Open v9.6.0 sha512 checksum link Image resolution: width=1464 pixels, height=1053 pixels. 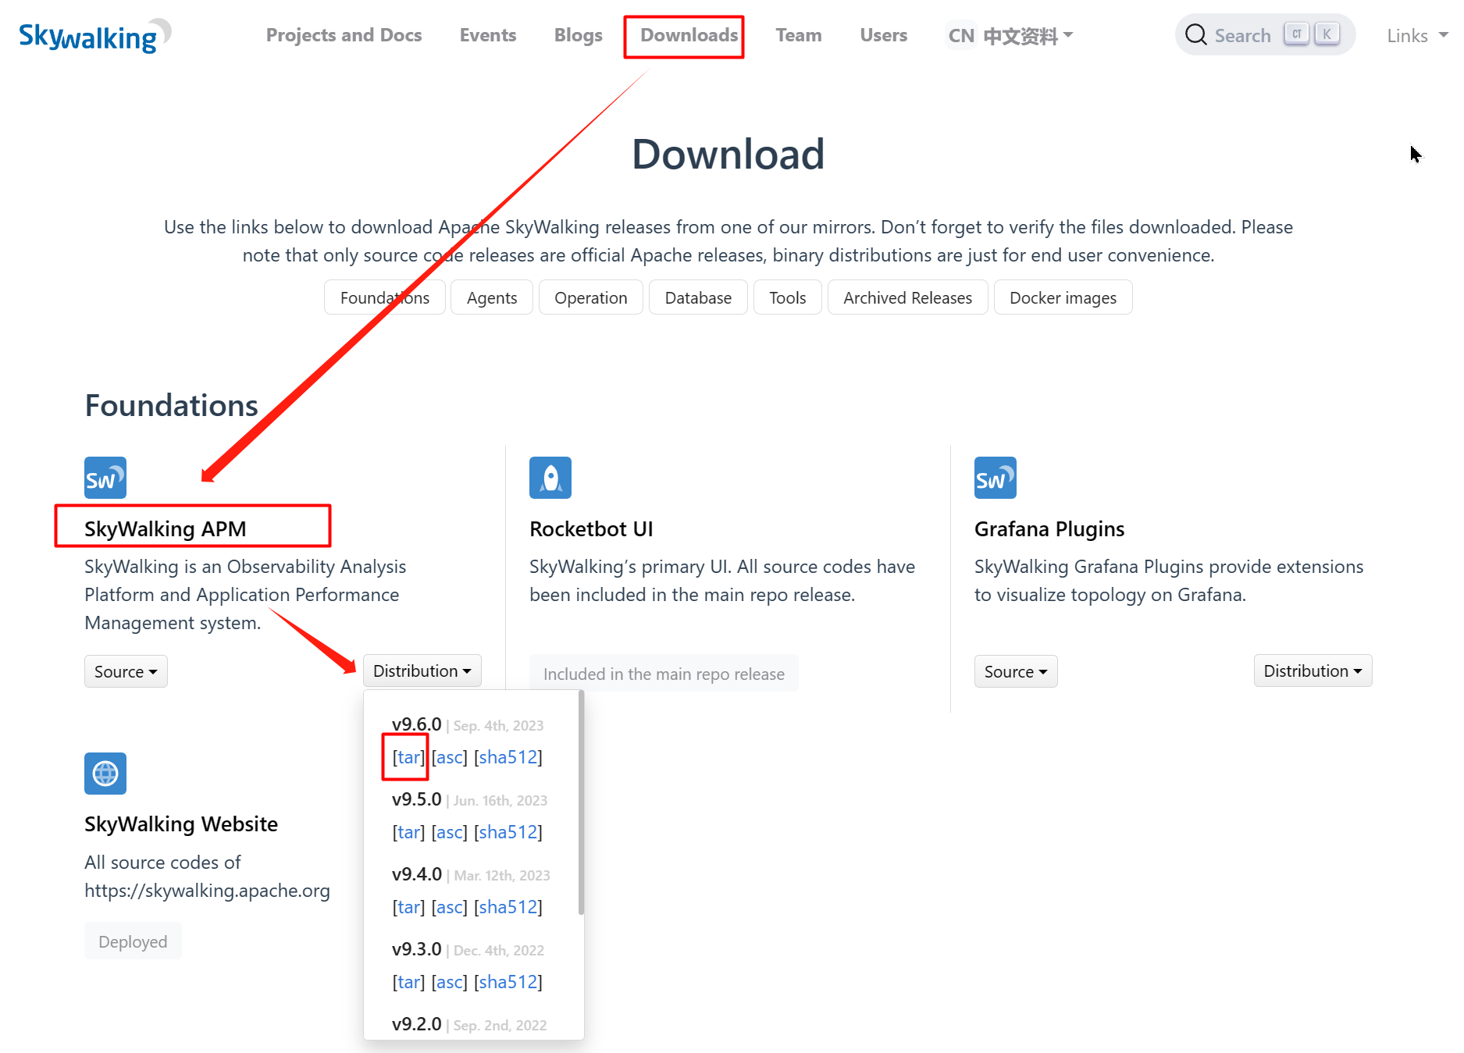(x=508, y=757)
